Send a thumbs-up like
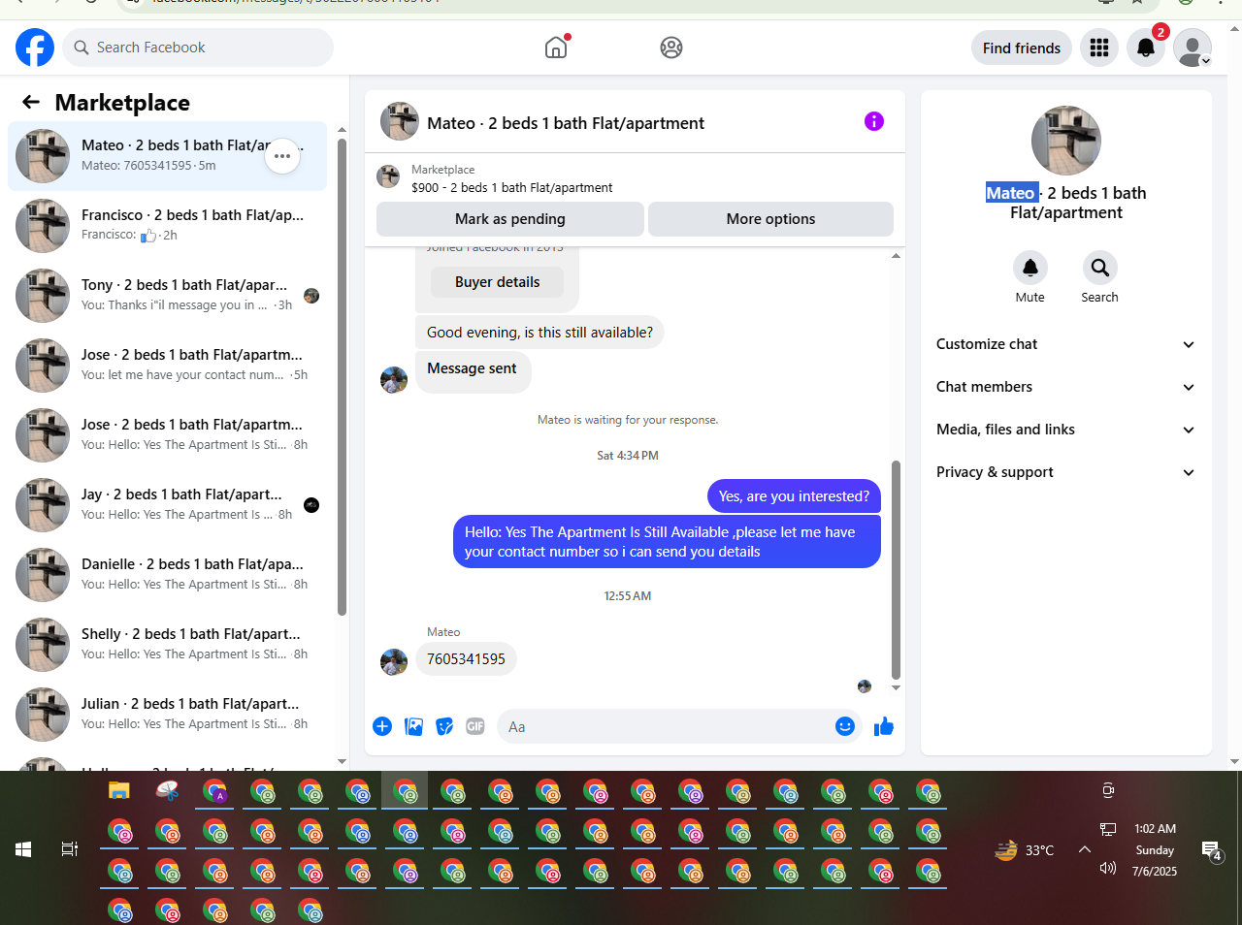1242x925 pixels. [884, 726]
